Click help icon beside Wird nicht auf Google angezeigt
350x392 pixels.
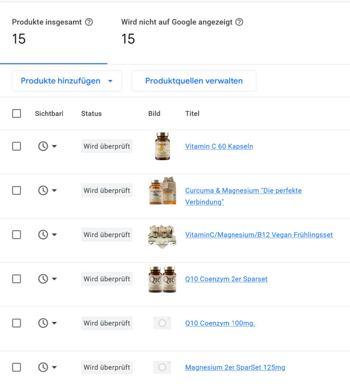[239, 22]
